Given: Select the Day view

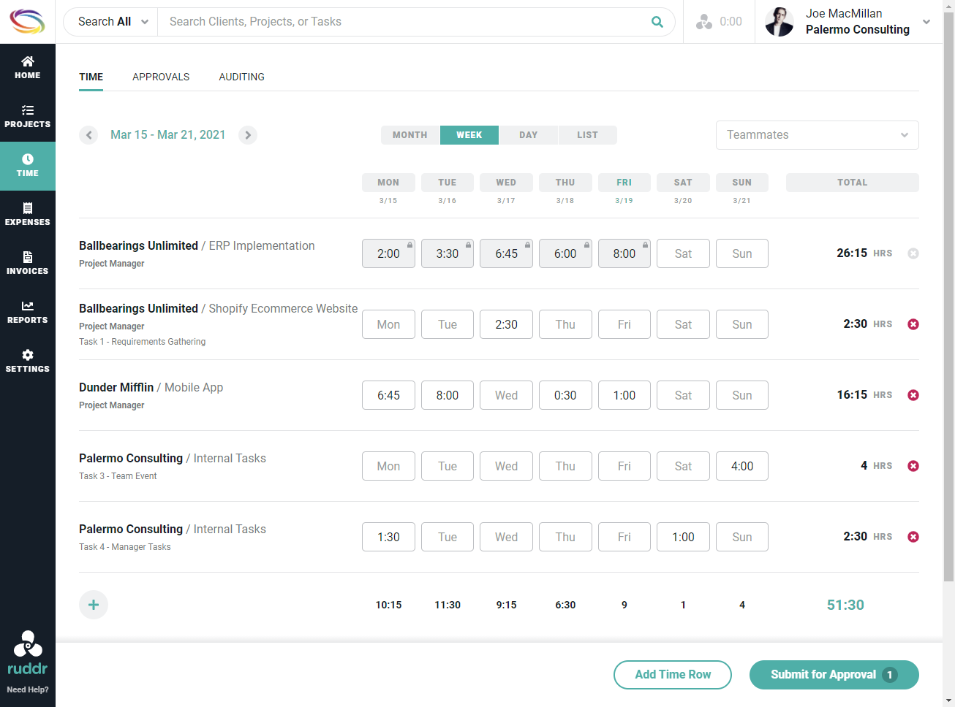Looking at the screenshot, I should [x=529, y=135].
